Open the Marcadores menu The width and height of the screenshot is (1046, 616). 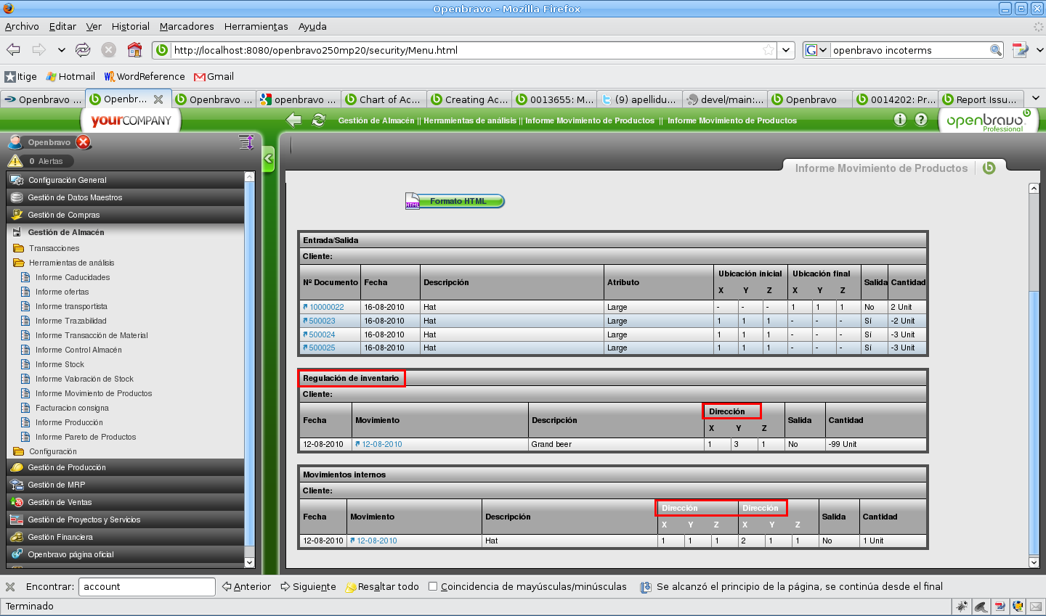(187, 26)
